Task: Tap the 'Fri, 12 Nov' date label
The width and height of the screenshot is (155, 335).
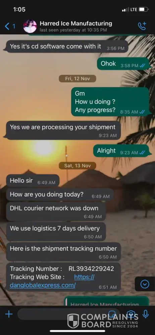Action: point(77,79)
